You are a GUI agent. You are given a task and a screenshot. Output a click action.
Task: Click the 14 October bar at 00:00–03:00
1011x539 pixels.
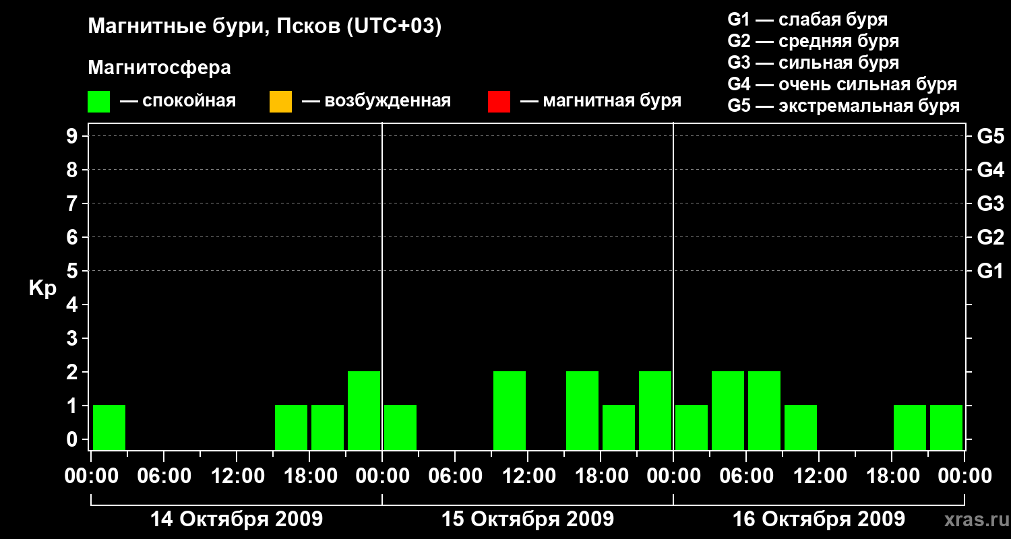[x=109, y=427]
